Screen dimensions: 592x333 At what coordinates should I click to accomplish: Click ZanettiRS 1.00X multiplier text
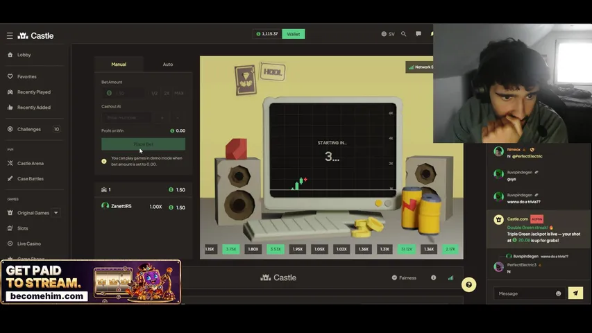point(155,207)
